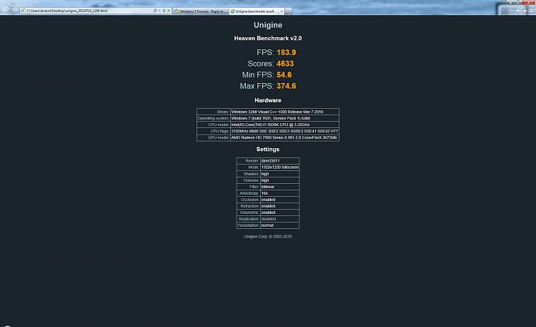Click the CPU flags value 3192MHz MMX SSE

[x=284, y=131]
